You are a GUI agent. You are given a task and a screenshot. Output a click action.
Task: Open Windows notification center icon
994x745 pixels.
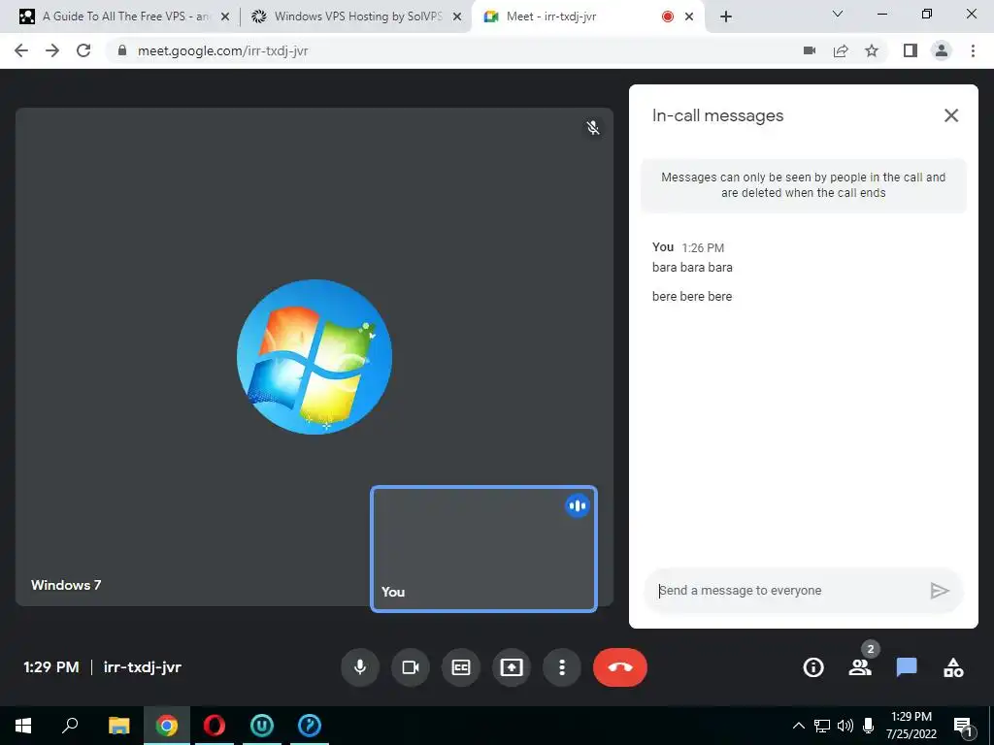(x=963, y=727)
